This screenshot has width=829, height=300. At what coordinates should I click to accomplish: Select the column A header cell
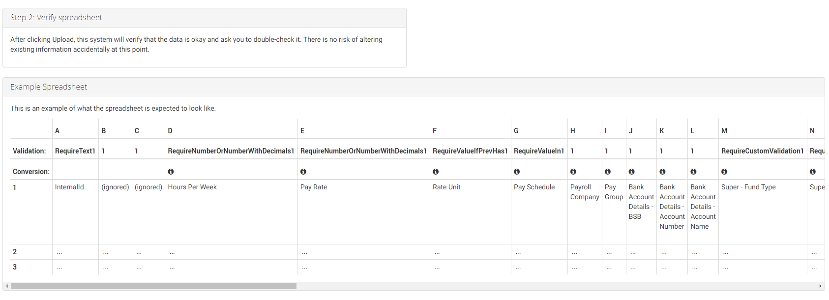click(x=58, y=131)
